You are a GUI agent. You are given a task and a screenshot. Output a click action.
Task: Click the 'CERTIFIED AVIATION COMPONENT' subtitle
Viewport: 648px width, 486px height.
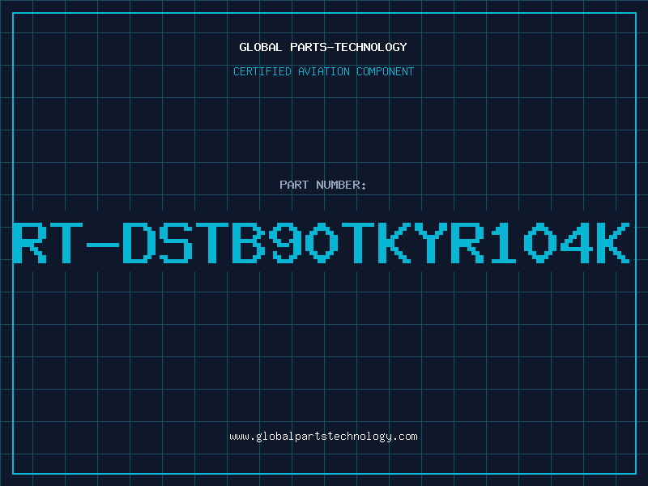click(323, 71)
